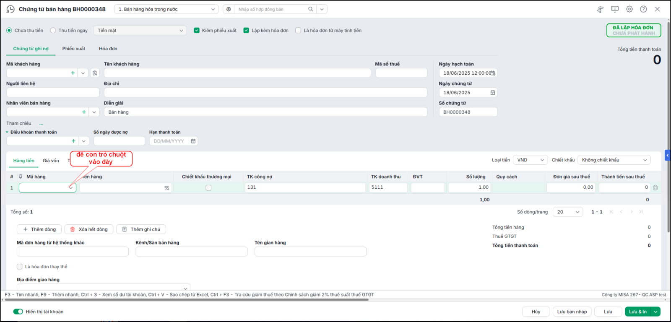Viewport: 671px width, 322px height.
Task: Open sales type dropdown Bán hàng hóa trong nước
Action: 166,9
